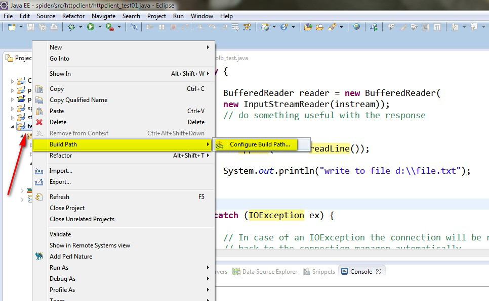The height and width of the screenshot is (301, 489).
Task: Click the New Dynamic Web Project icon
Action: click(x=265, y=27)
